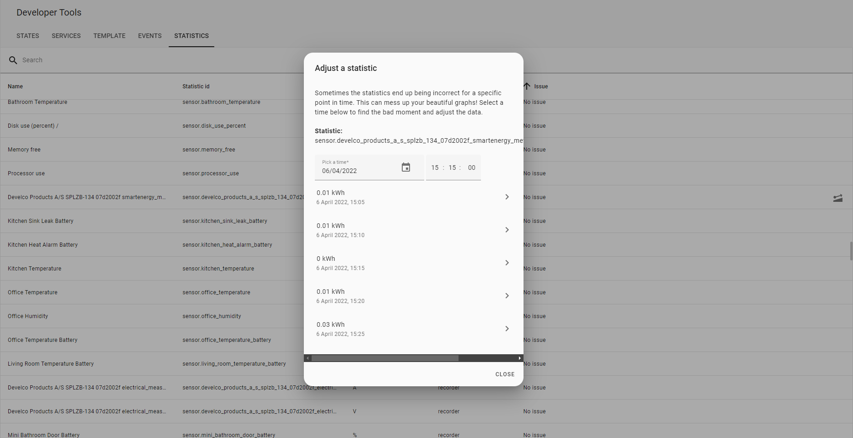This screenshot has width=853, height=438.
Task: Close the Adjust a statistic dialog
Action: coord(505,374)
